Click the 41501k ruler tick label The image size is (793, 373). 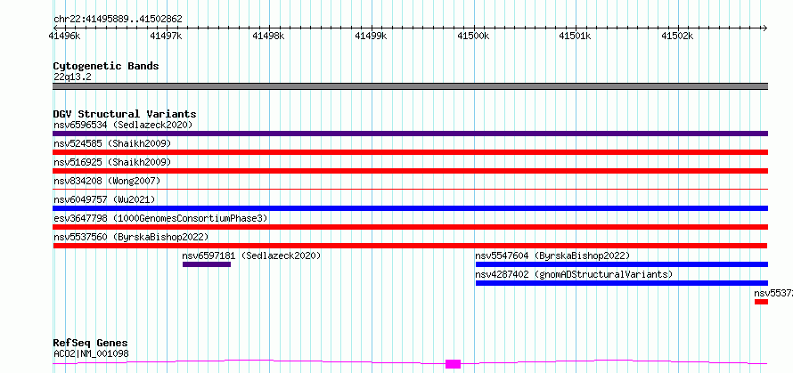[575, 36]
